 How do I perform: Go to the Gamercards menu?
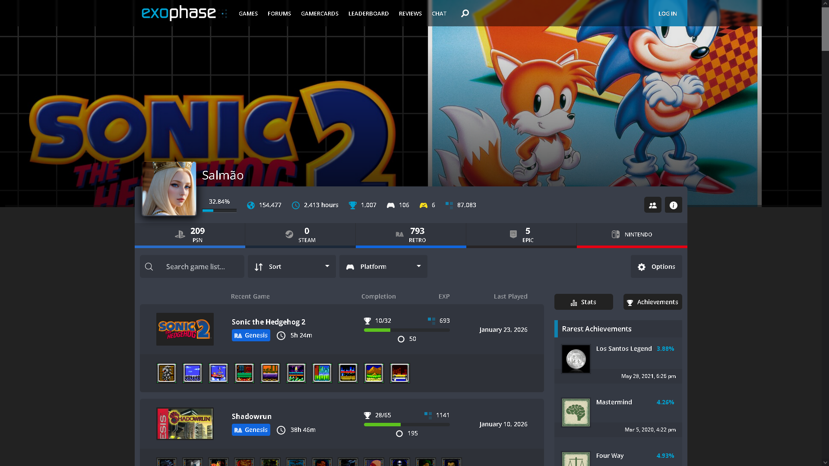pyautogui.click(x=320, y=13)
